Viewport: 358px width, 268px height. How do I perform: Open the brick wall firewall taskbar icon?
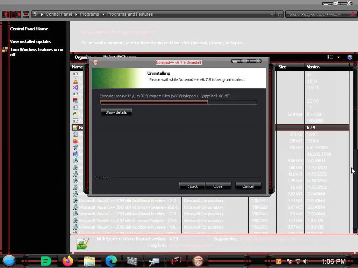132,261
